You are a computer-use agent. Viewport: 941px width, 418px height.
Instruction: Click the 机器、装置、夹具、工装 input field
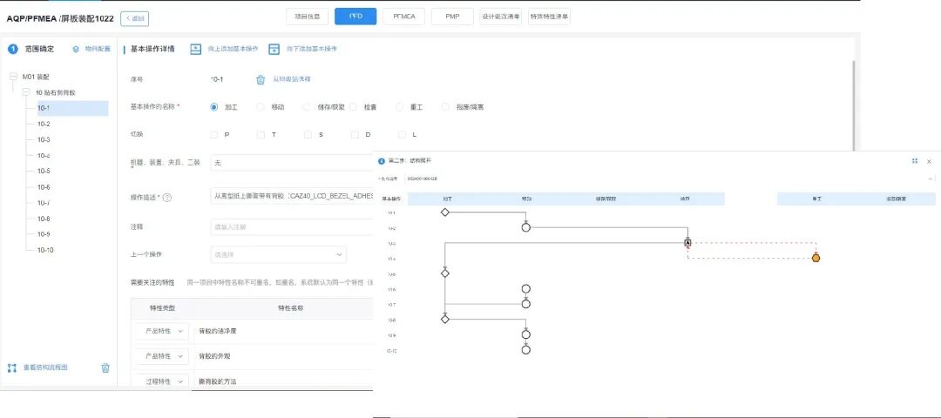coord(292,163)
